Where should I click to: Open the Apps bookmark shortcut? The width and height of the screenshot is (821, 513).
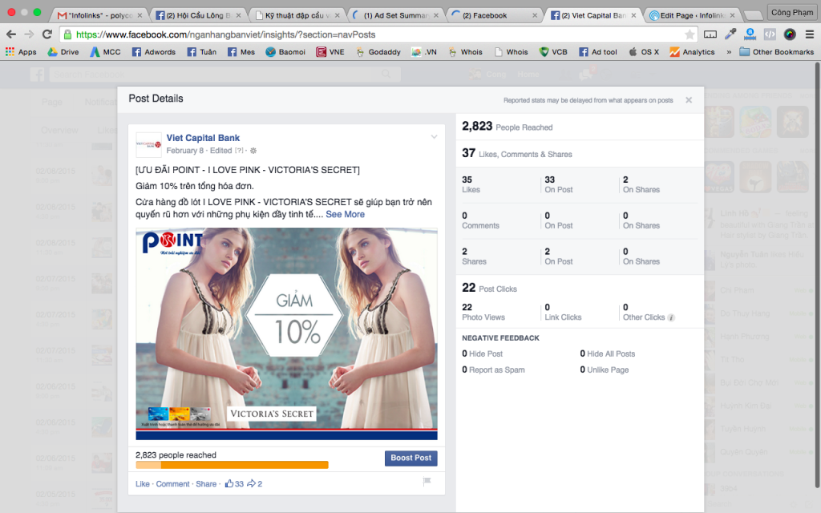(x=21, y=52)
